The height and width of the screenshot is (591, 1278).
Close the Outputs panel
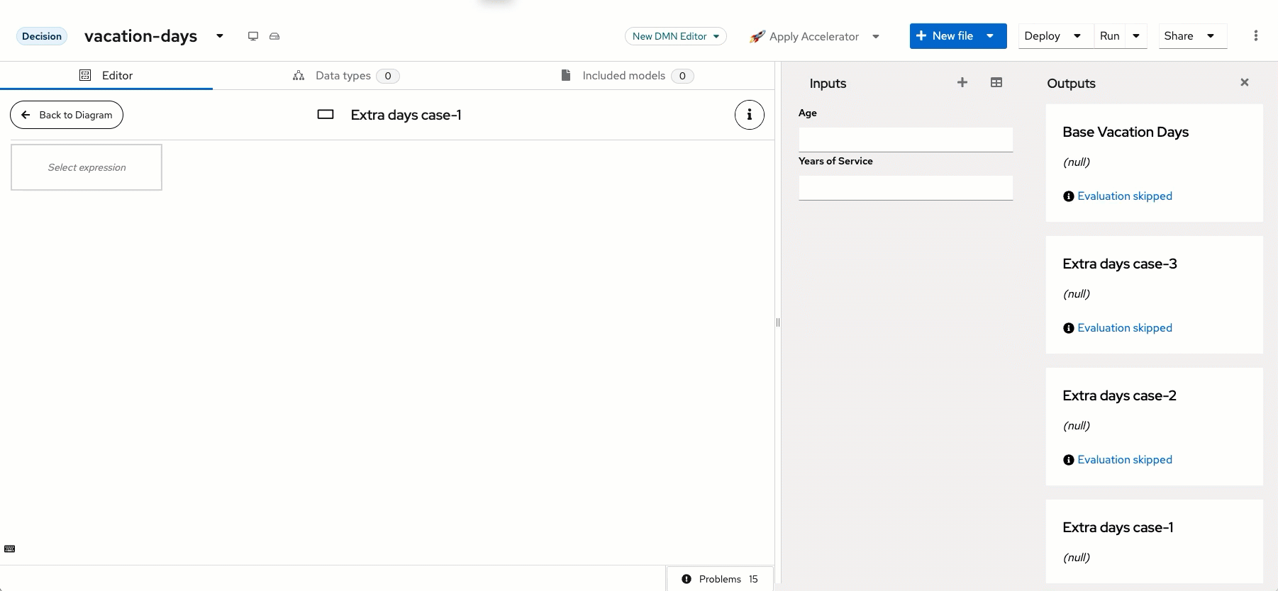click(1244, 83)
